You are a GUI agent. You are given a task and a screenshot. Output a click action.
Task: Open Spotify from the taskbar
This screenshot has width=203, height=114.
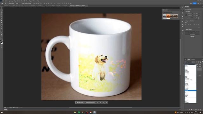point(79,112)
